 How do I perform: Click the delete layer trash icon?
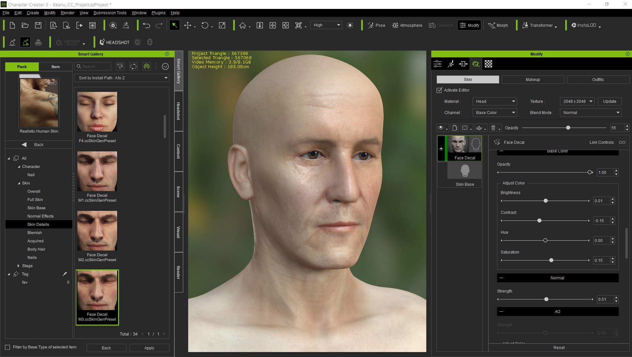[x=493, y=128]
